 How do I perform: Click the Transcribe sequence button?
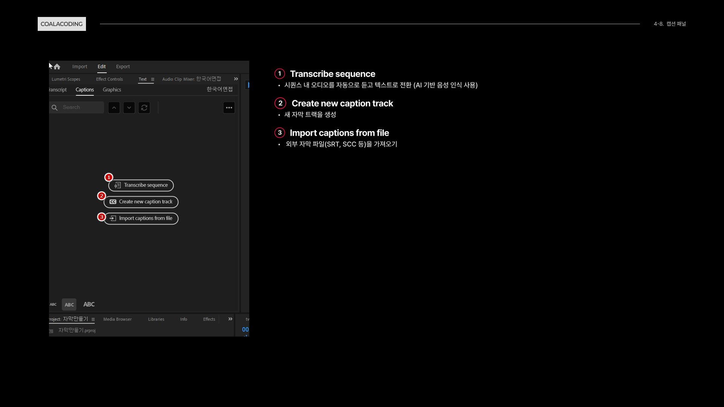pos(141,185)
